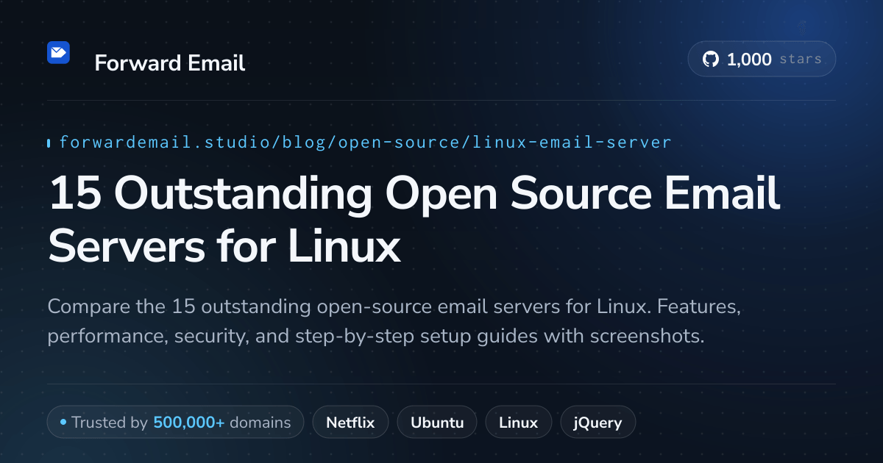Click the GitHub octocat icon
The height and width of the screenshot is (463, 883).
(711, 60)
